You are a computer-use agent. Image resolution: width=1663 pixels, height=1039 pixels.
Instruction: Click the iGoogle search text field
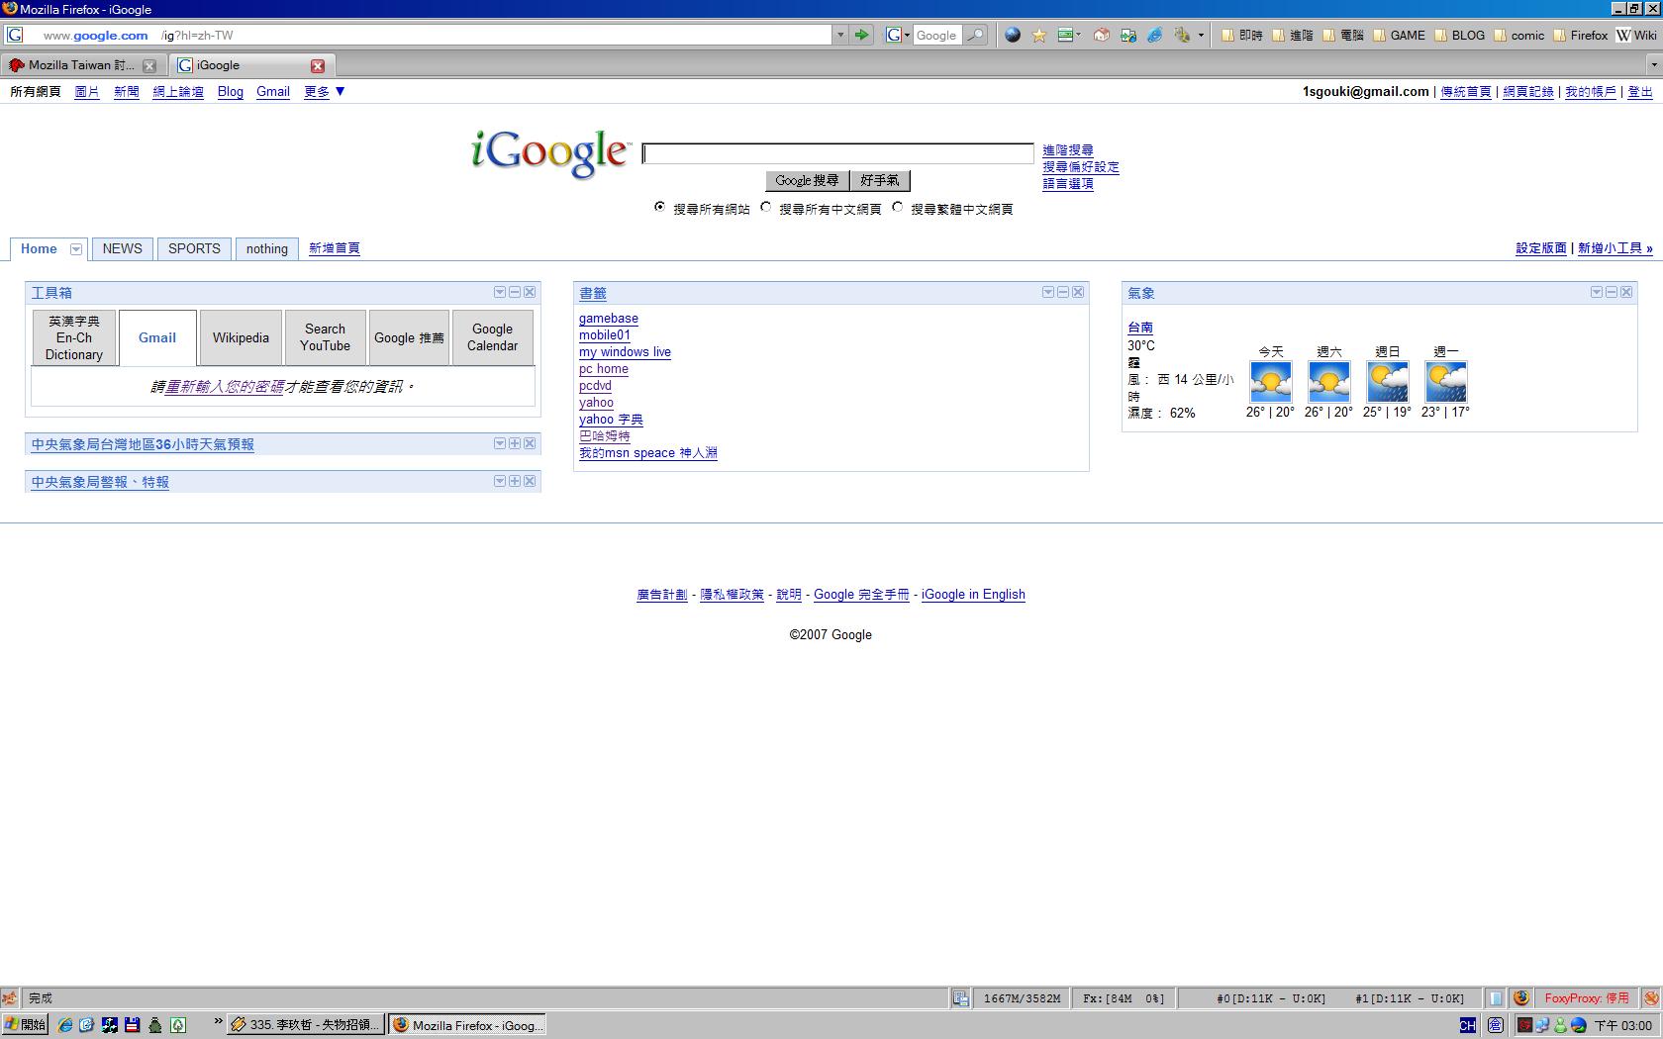pos(837,153)
